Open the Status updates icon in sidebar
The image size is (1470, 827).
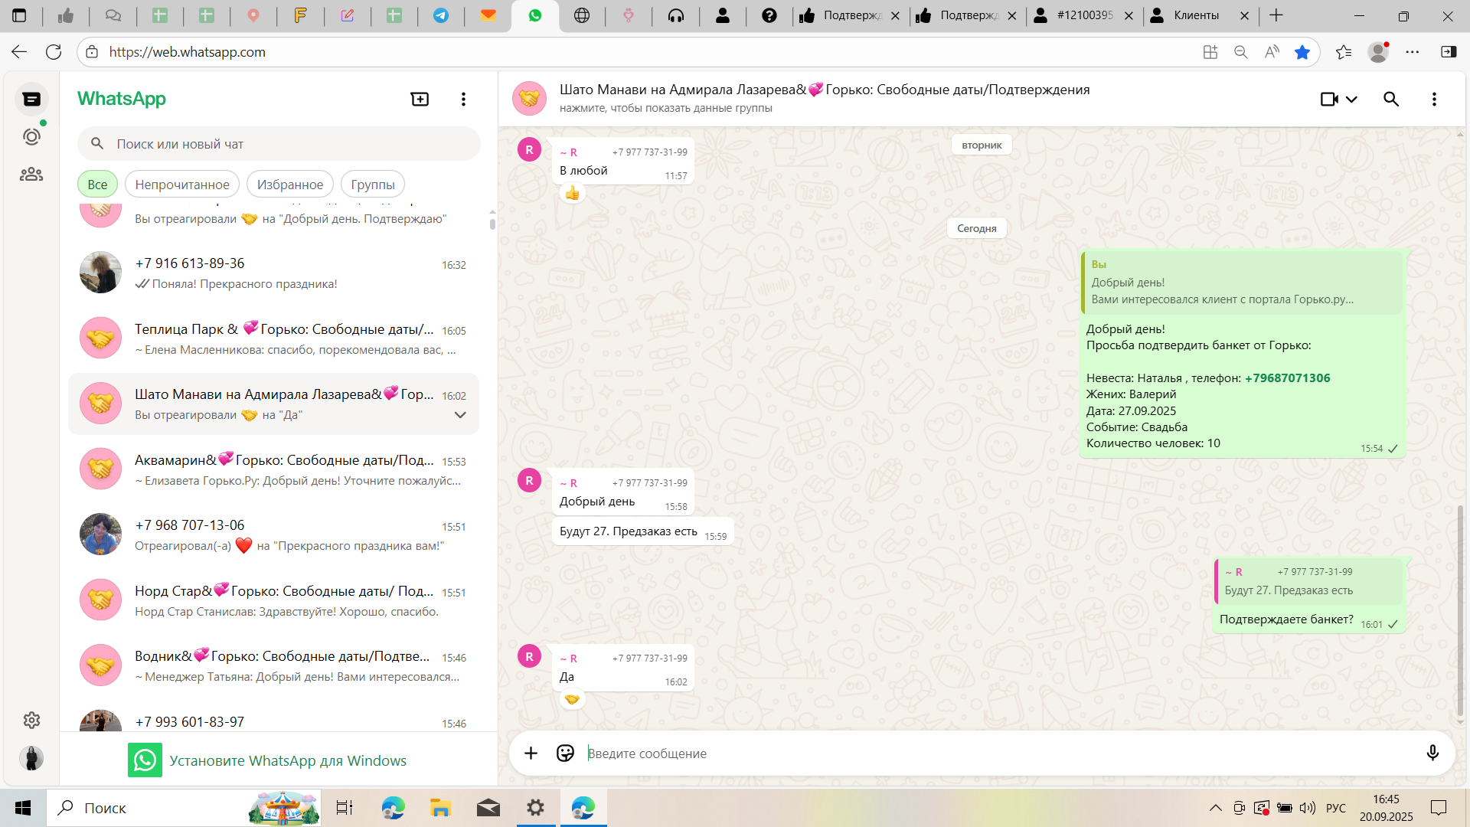click(31, 136)
